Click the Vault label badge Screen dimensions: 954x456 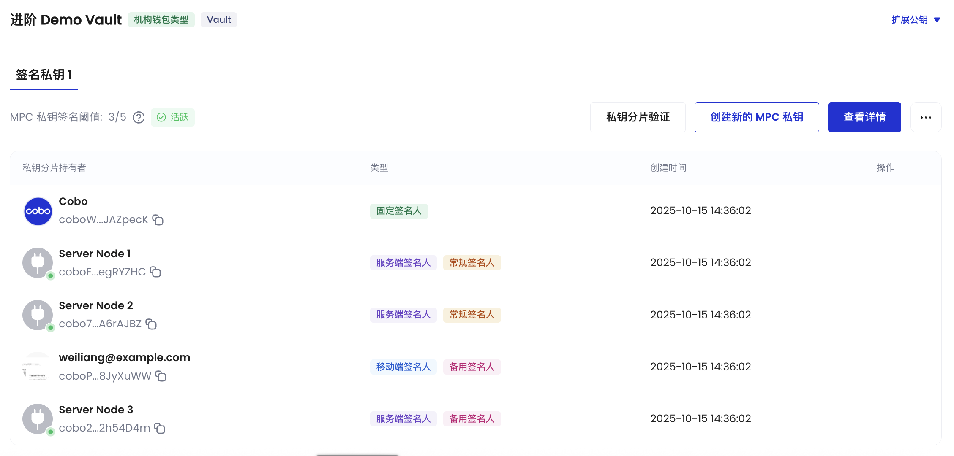pos(218,19)
